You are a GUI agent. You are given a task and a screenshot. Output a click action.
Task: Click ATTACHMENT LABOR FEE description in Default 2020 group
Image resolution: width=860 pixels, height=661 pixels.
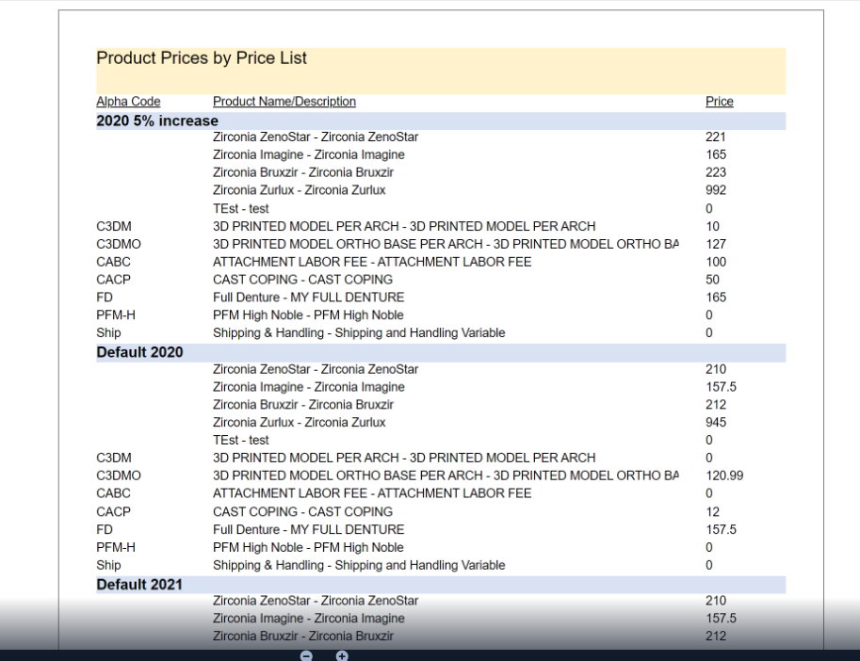(372, 493)
